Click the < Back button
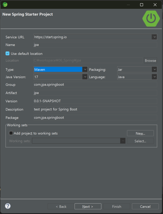The height and width of the screenshot is (214, 163). (x=61, y=206)
